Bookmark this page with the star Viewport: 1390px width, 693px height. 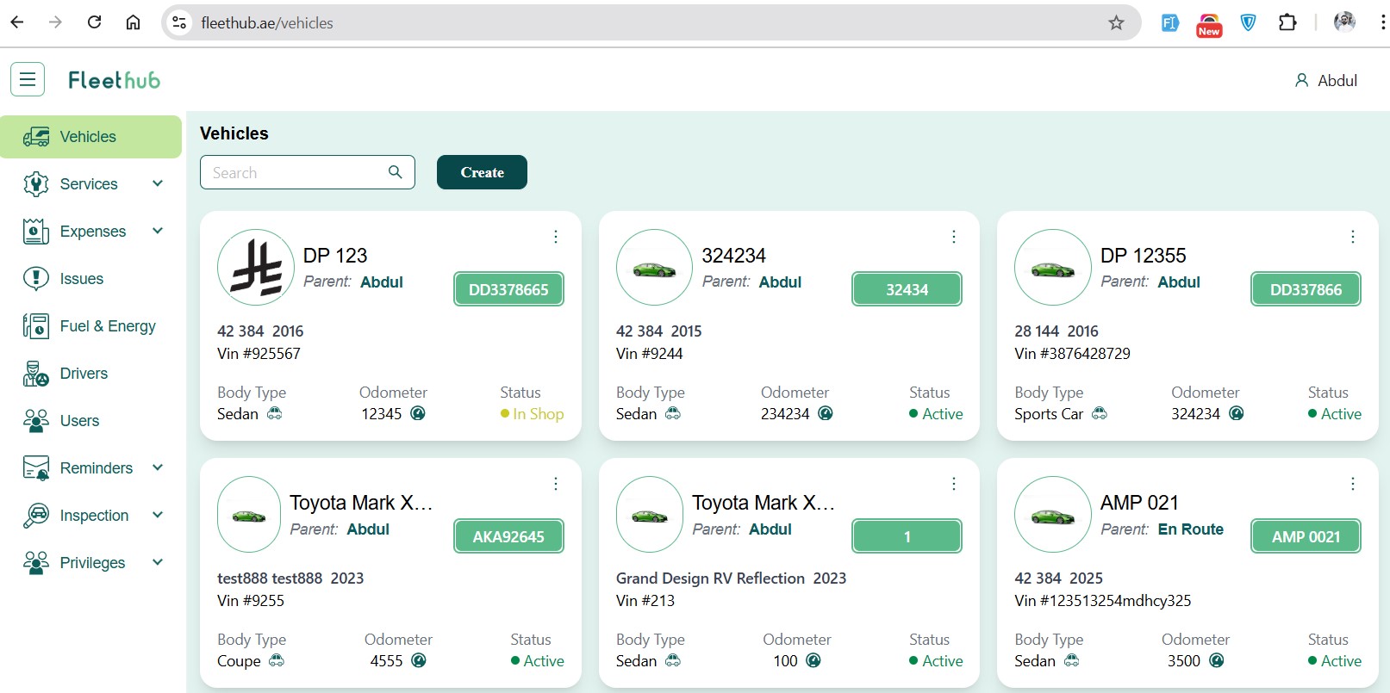pyautogui.click(x=1116, y=22)
